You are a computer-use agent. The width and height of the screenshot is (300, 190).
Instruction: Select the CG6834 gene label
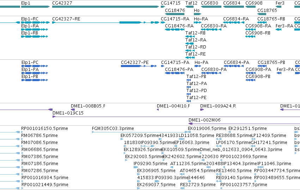point(232,3)
